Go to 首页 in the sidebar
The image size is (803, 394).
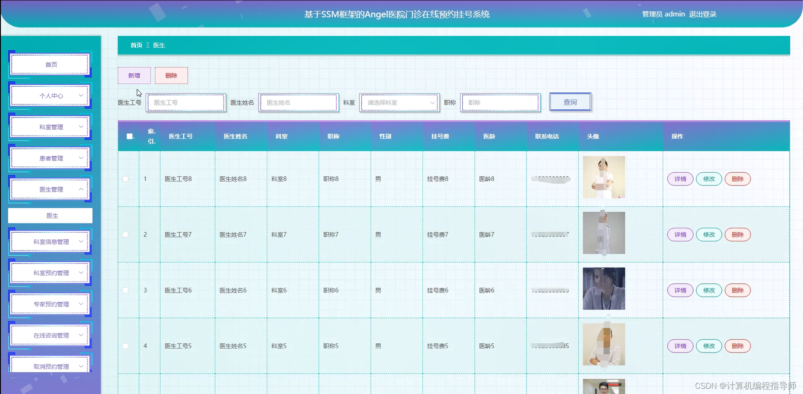(50, 64)
